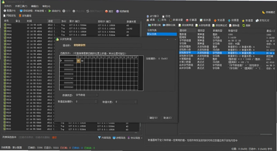Screen dimensions: 277x151
Task: Click the 添加简单值 add simple value icon
Action: [180, 25]
